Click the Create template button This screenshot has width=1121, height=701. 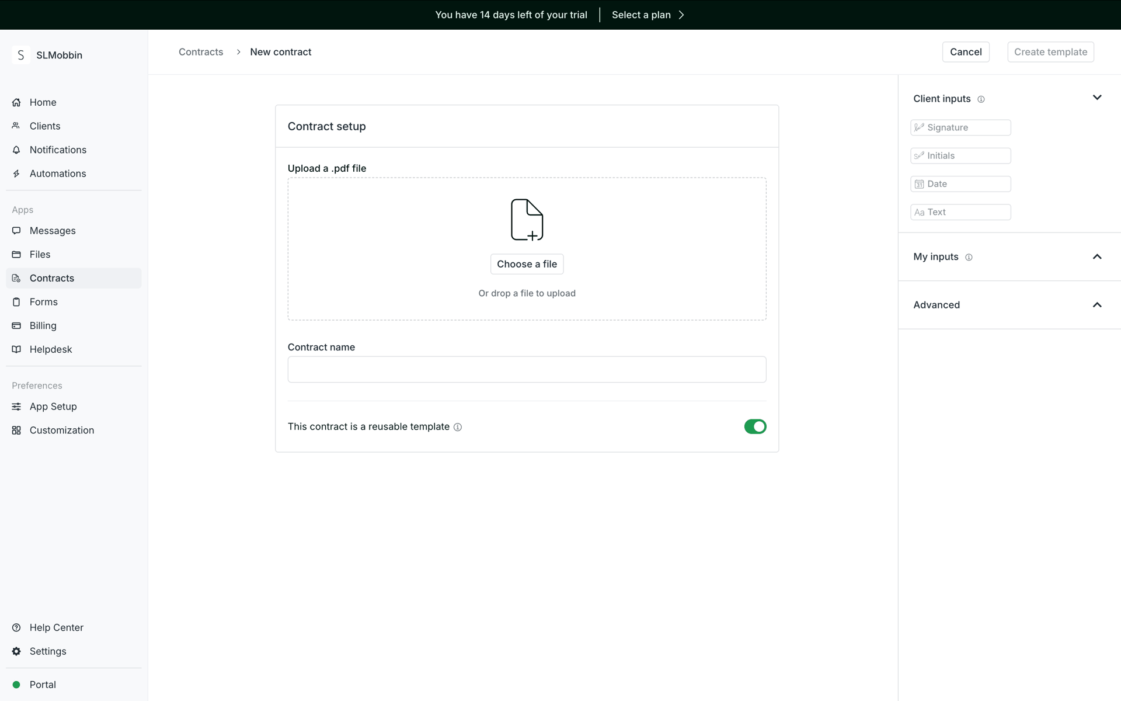[1050, 52]
